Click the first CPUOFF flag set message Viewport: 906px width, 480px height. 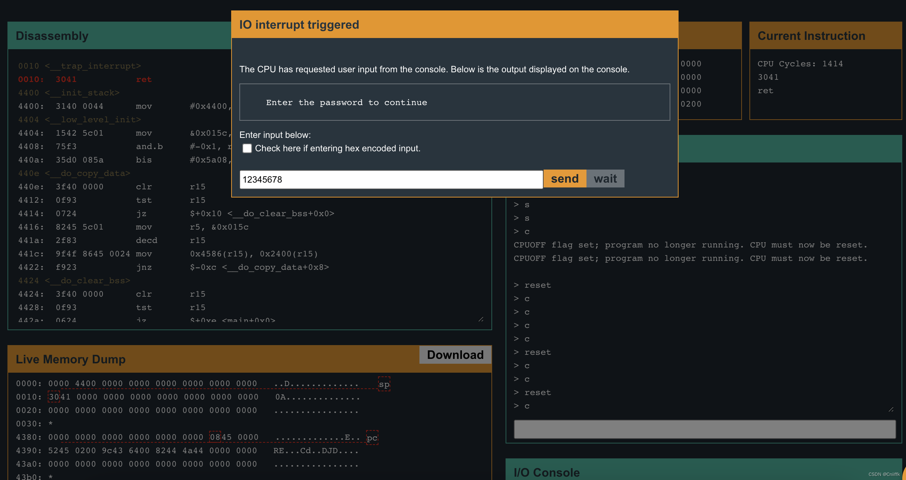[x=690, y=245]
